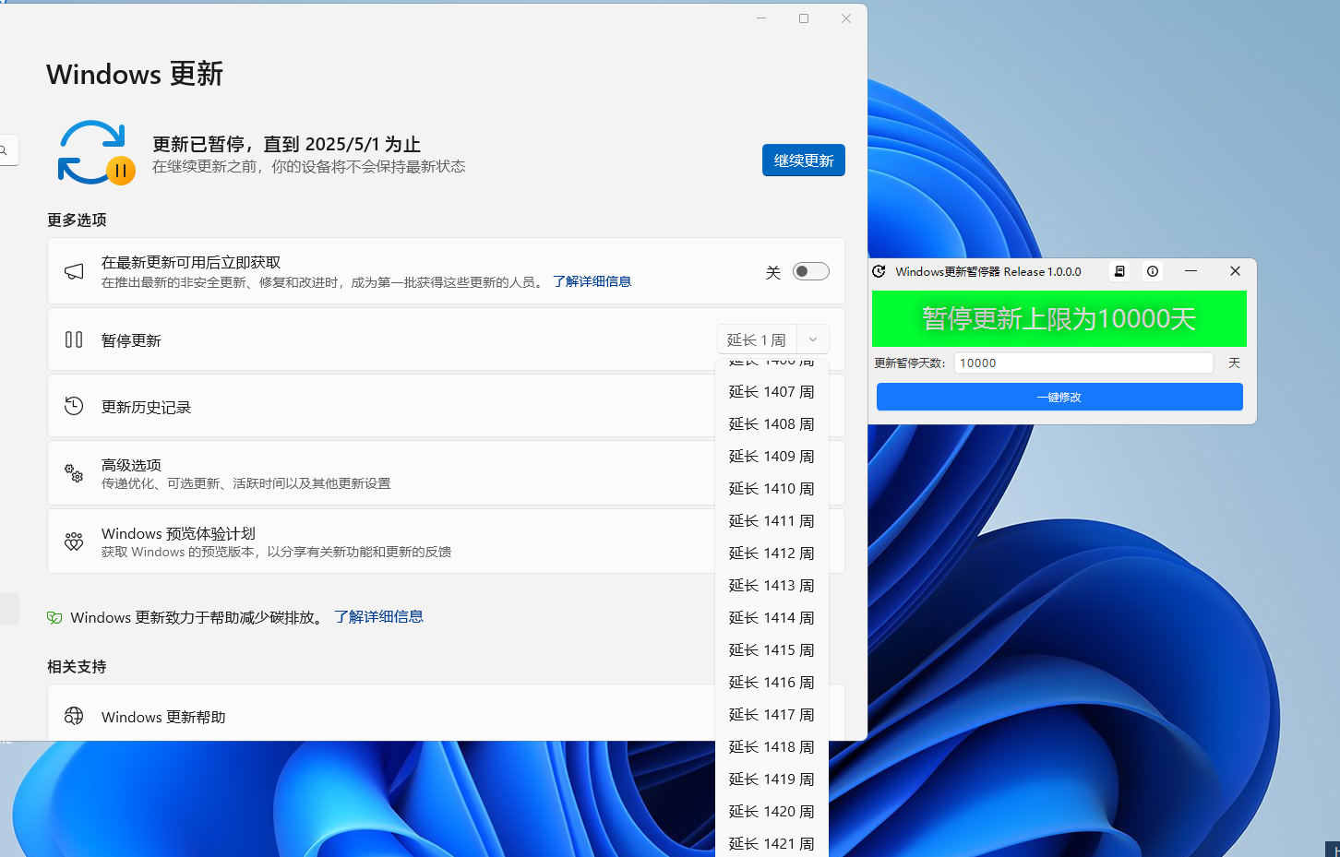This screenshot has height=857, width=1340.
Task: Click the refresh logo icon in the pause tool title bar
Action: [879, 271]
